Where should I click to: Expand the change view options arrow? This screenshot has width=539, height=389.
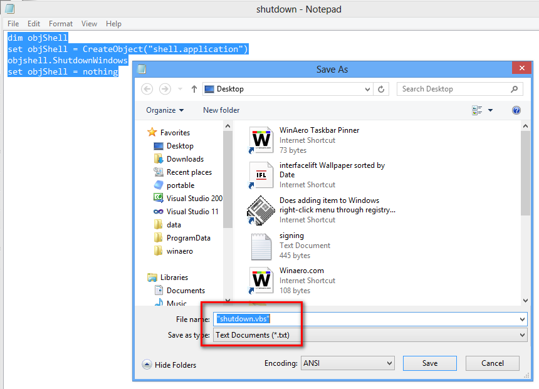(490, 110)
